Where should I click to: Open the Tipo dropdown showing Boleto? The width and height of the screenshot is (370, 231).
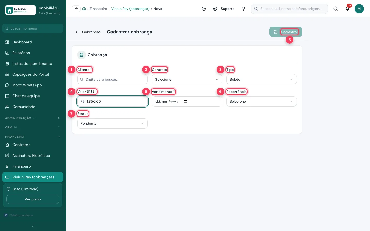tap(261, 79)
